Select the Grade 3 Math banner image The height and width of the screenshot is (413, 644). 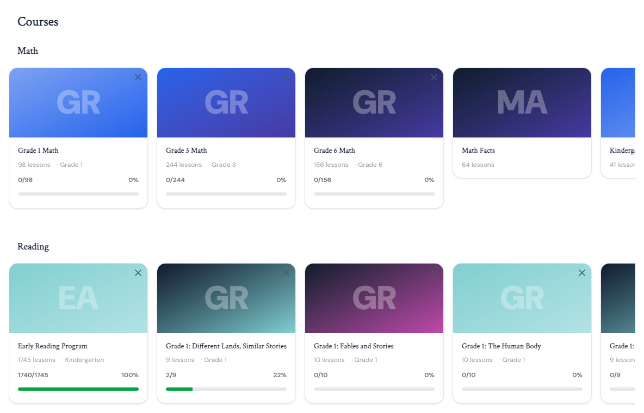tap(226, 103)
